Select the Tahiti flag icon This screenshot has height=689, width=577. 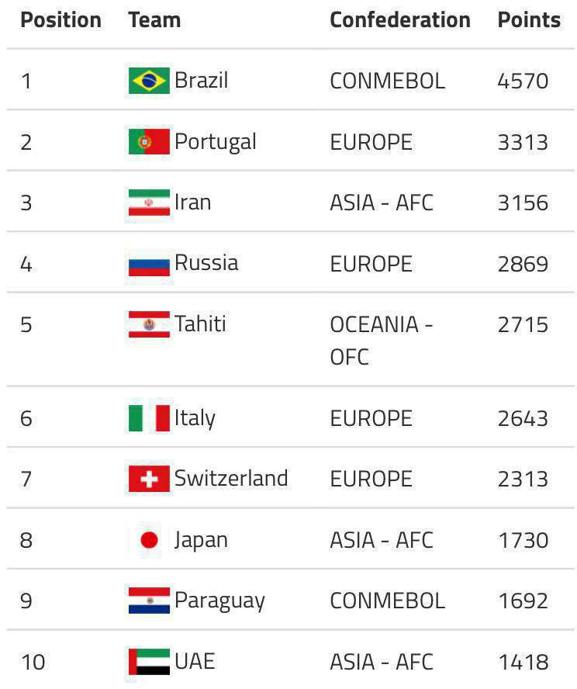pyautogui.click(x=149, y=324)
